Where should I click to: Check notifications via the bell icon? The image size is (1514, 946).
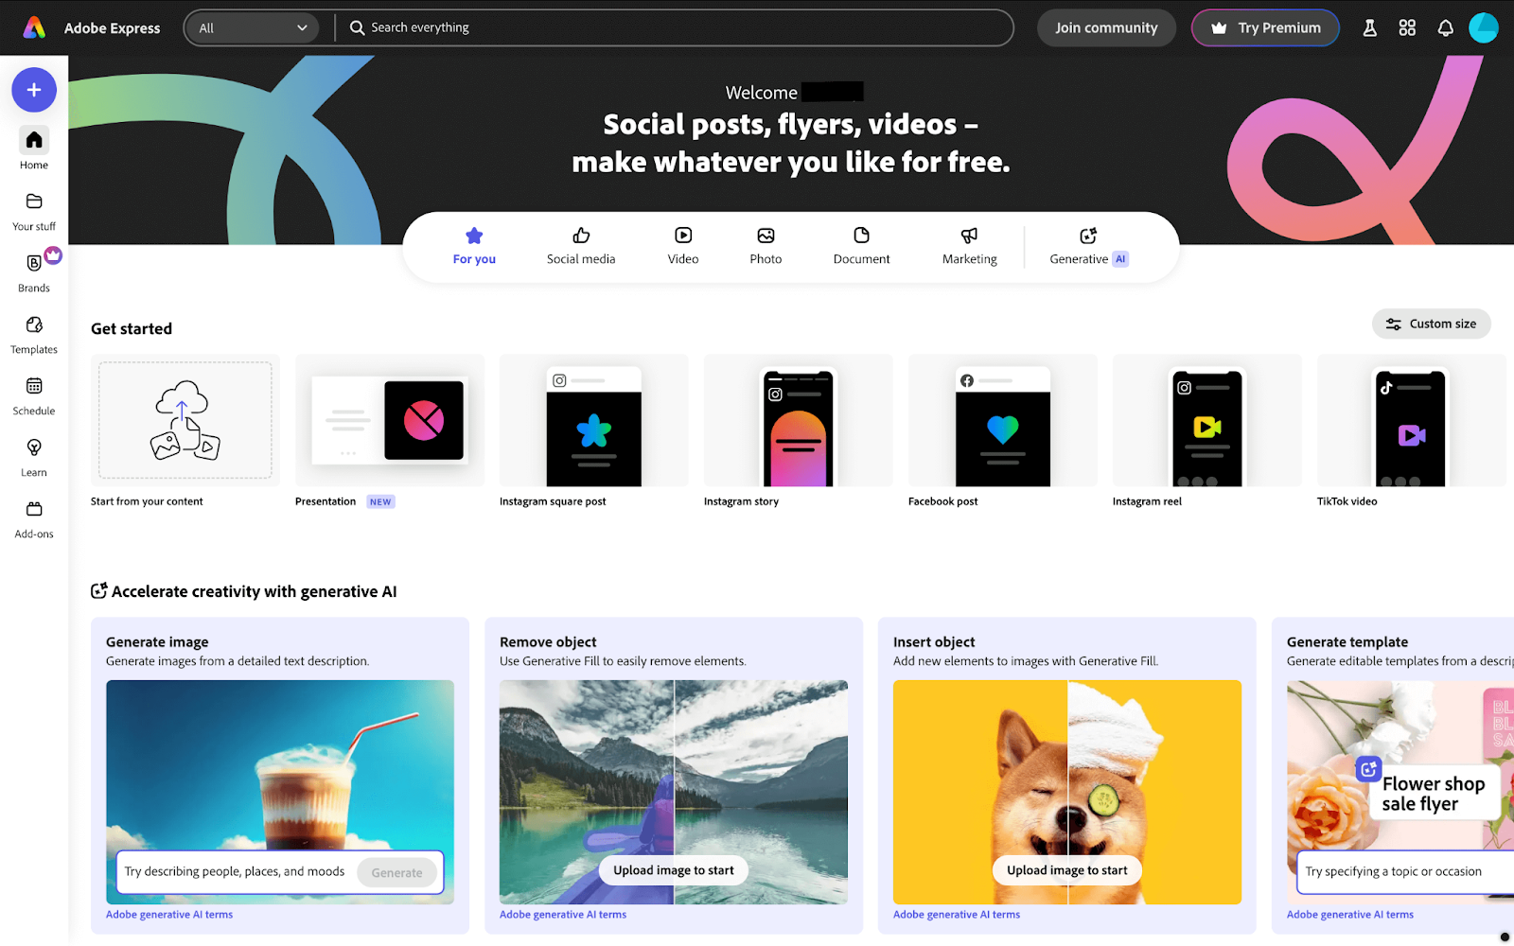click(1445, 27)
